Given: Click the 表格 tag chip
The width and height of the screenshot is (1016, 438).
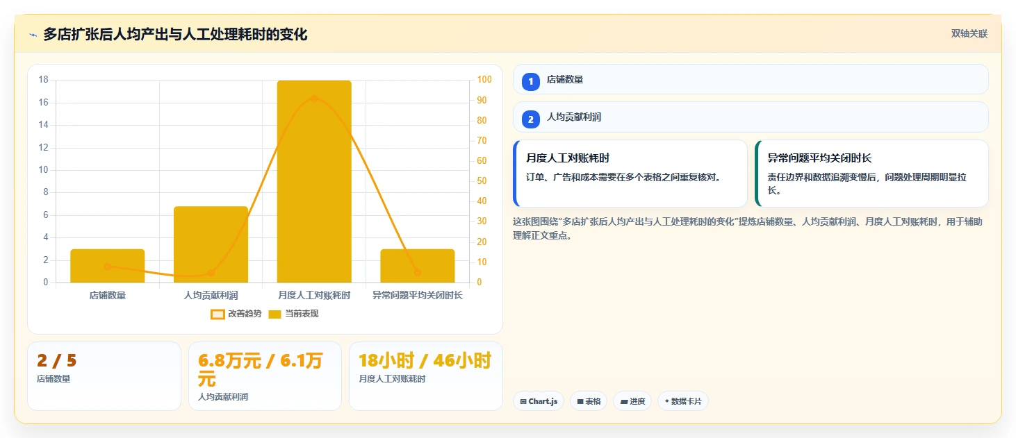Looking at the screenshot, I should (589, 401).
